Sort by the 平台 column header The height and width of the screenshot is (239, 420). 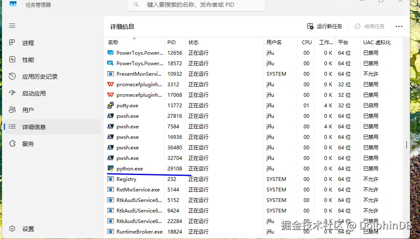click(x=348, y=42)
